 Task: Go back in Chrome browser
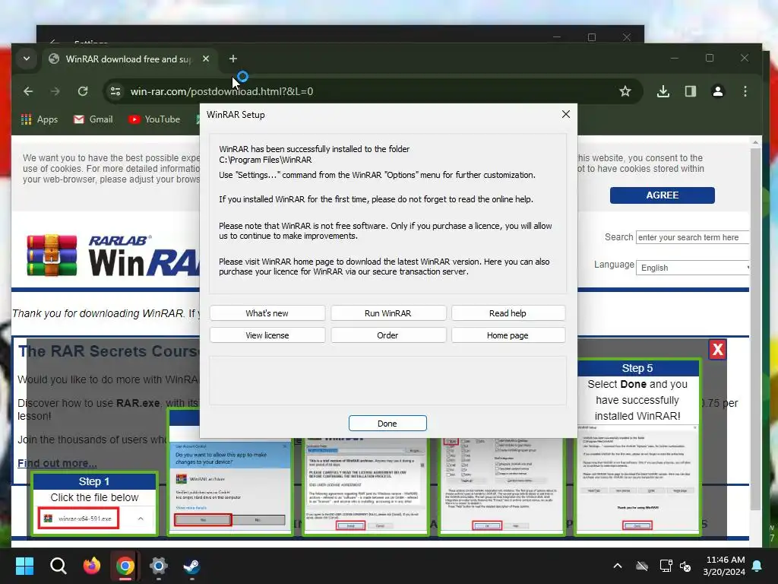(x=28, y=91)
